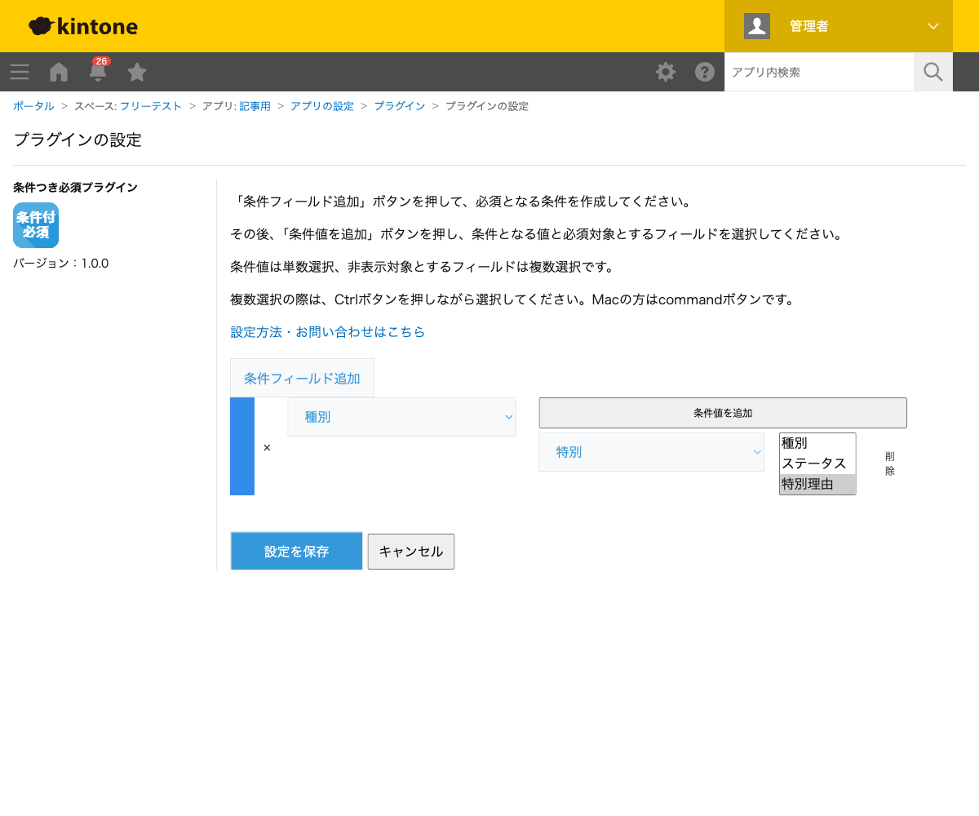Open the bookmarks star icon

[x=137, y=72]
